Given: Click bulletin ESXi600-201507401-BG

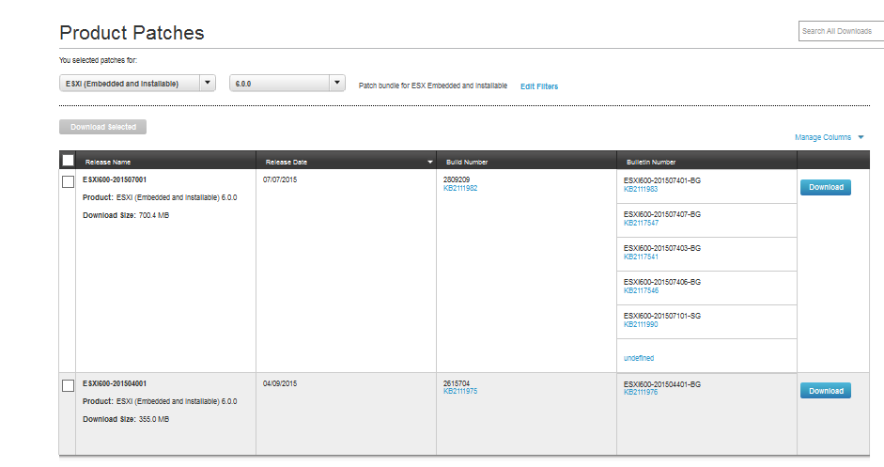Looking at the screenshot, I should pos(662,181).
